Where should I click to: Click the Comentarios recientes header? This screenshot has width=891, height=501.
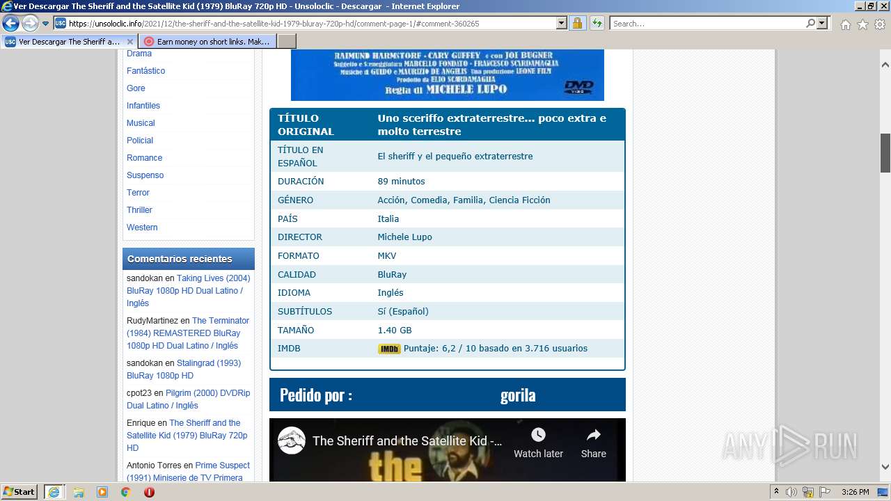click(x=189, y=259)
